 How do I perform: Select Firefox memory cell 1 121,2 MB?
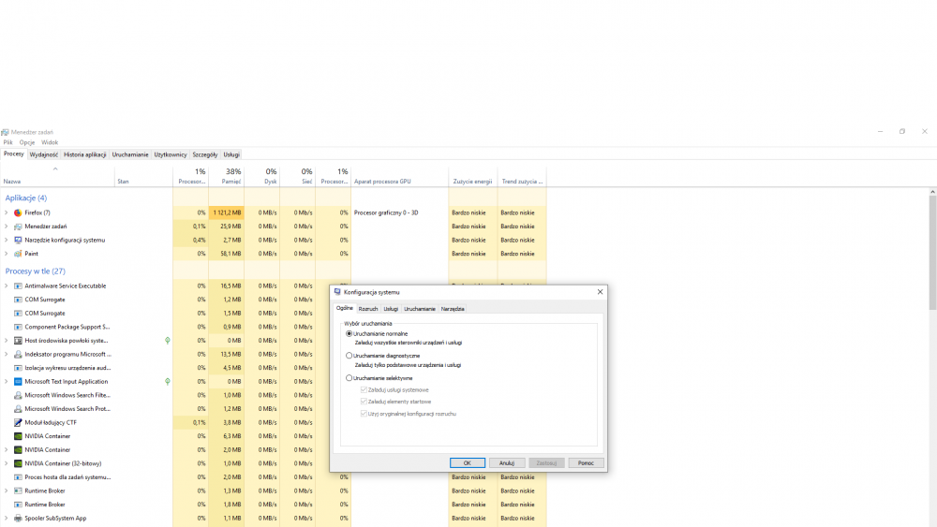[x=227, y=212]
